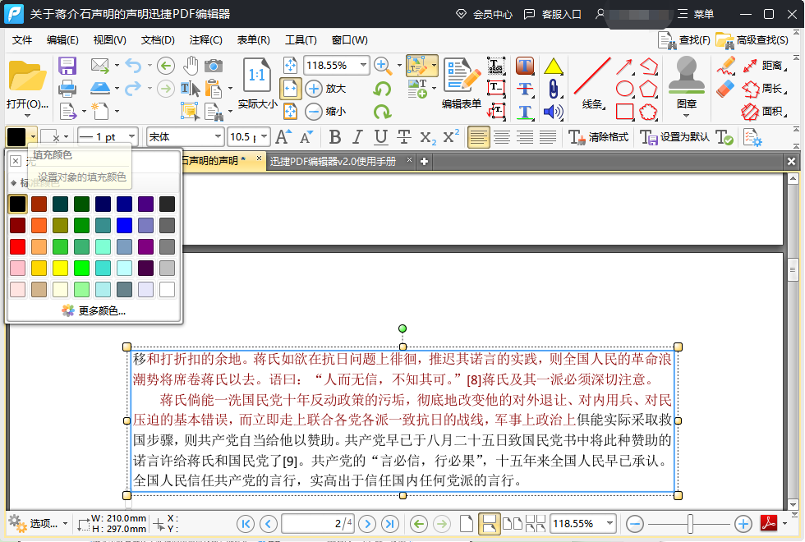Select the Hand pan tool
The image size is (805, 542).
(x=191, y=66)
